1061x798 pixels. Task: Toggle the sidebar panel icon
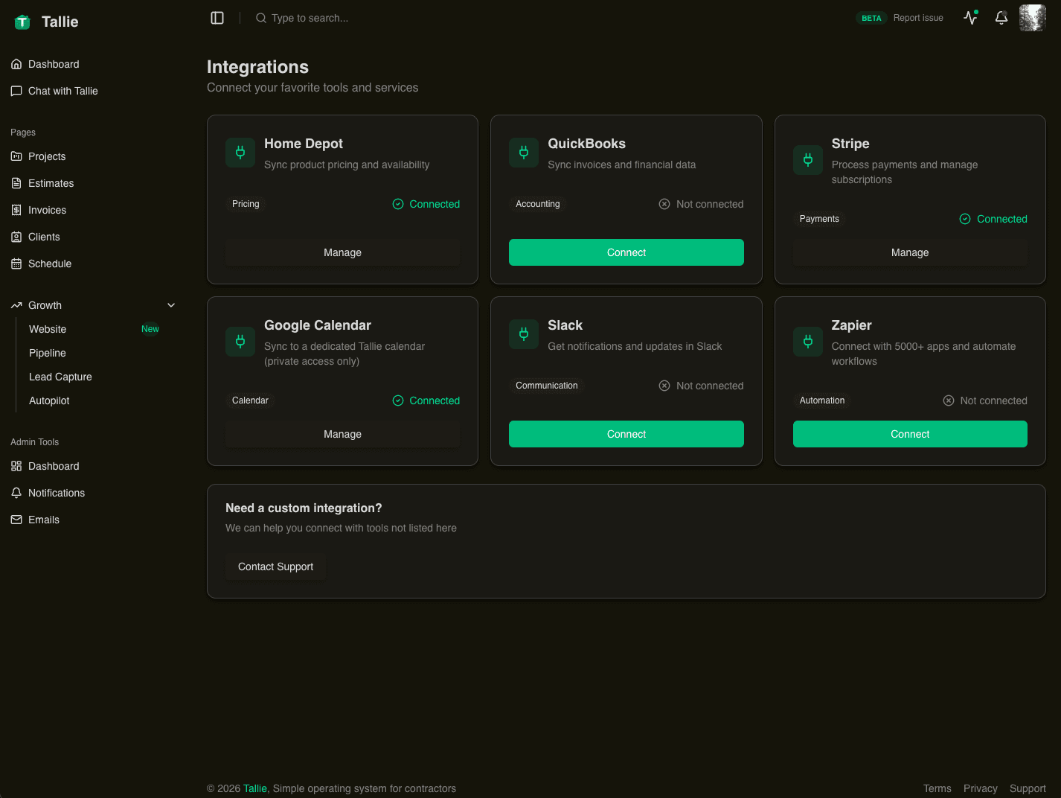[217, 18]
